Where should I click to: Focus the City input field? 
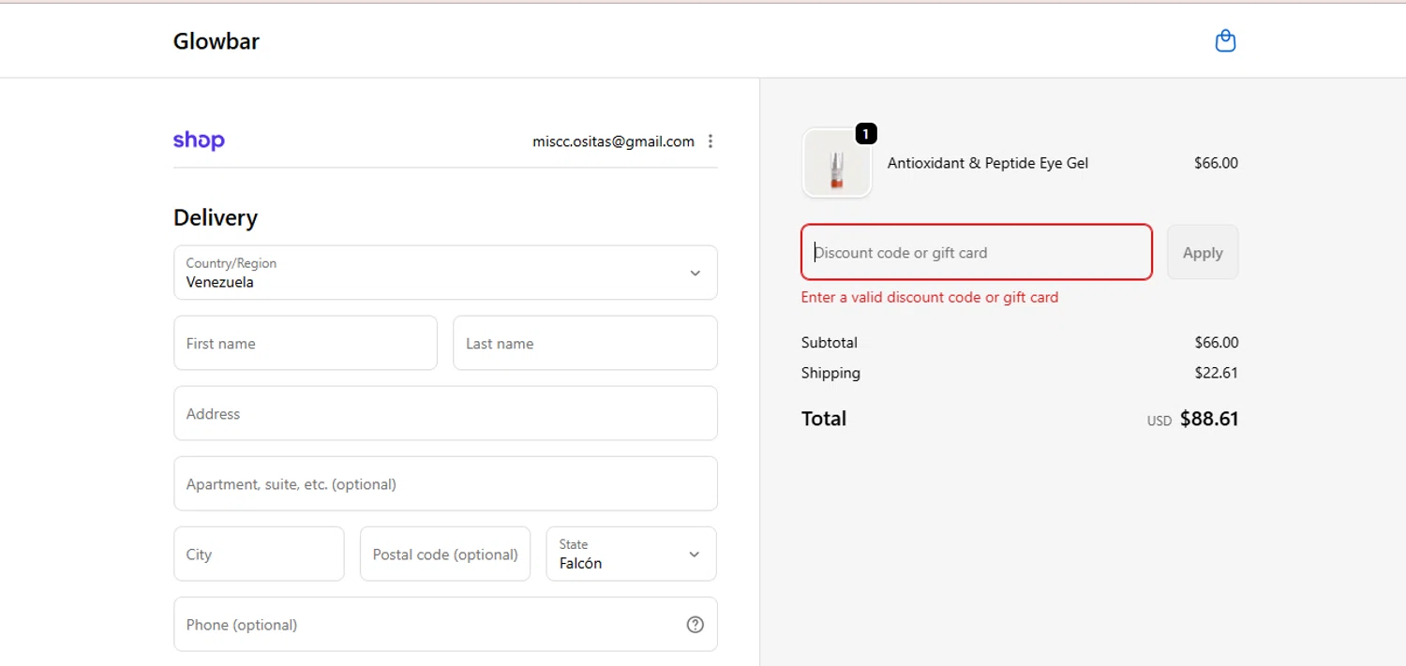tap(259, 554)
